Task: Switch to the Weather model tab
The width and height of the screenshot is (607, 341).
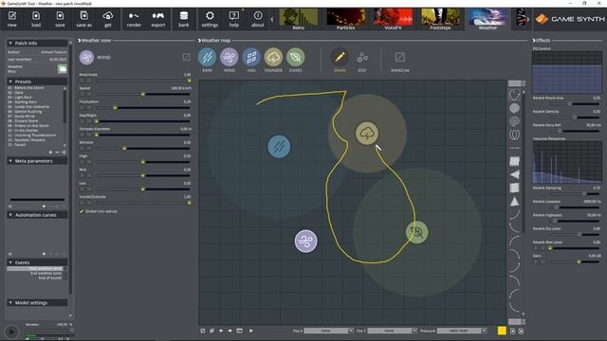Action: [487, 19]
